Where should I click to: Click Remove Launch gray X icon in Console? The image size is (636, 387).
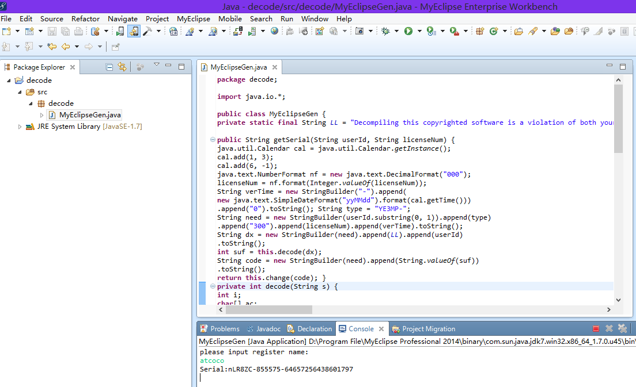click(609, 329)
